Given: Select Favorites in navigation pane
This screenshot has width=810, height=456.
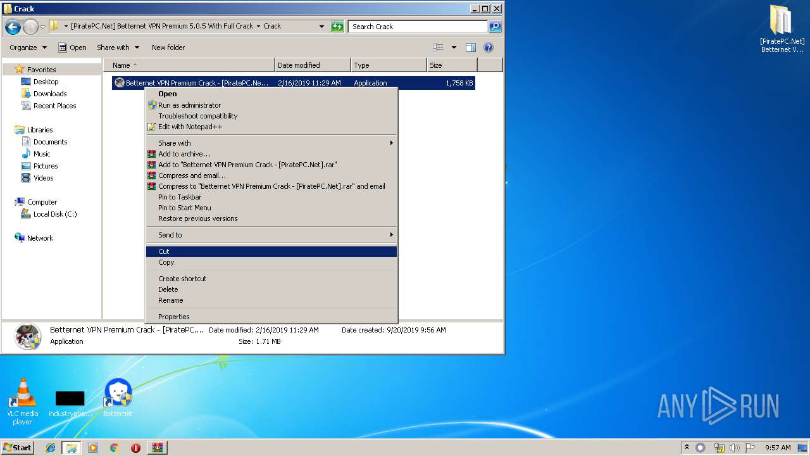Looking at the screenshot, I should 41,70.
